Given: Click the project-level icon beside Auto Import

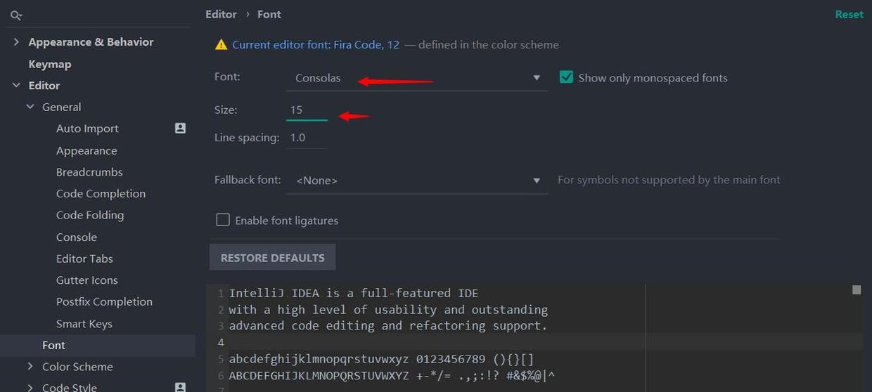Looking at the screenshot, I should pos(180,129).
